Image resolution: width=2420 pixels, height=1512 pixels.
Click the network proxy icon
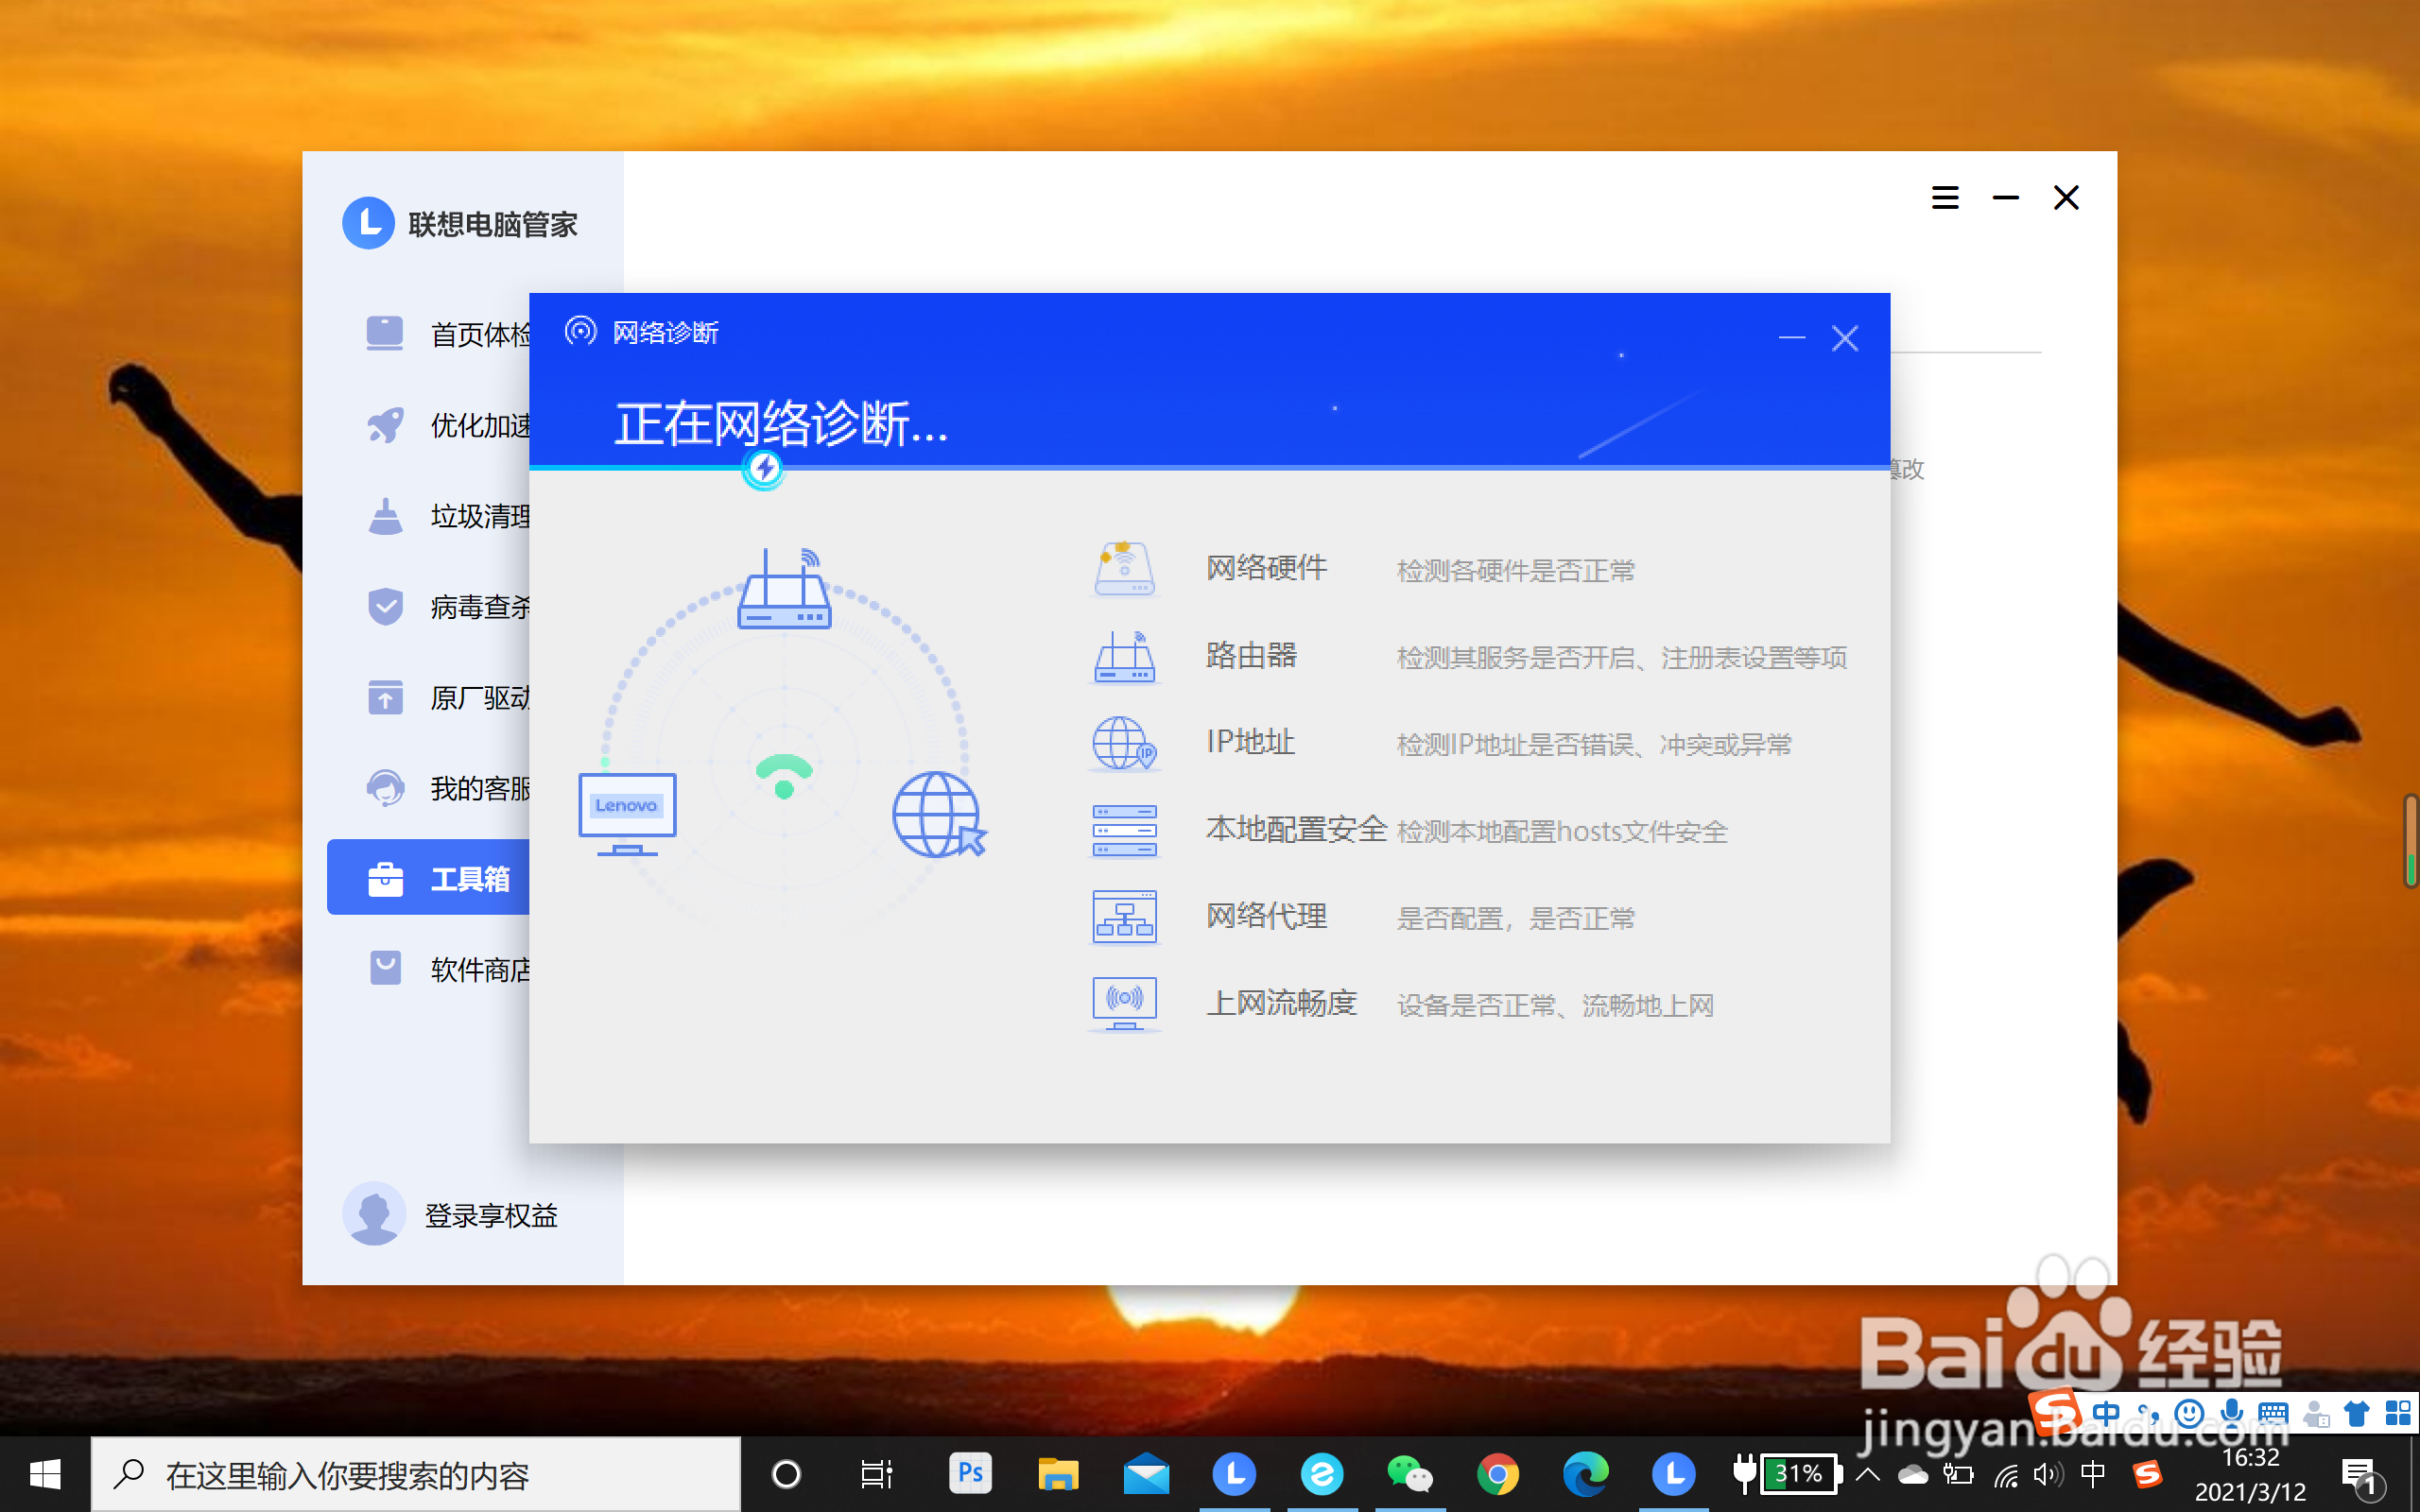(1124, 917)
